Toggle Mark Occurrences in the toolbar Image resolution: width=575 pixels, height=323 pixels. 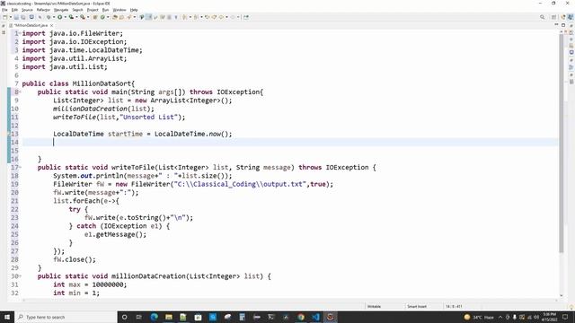pos(148,17)
